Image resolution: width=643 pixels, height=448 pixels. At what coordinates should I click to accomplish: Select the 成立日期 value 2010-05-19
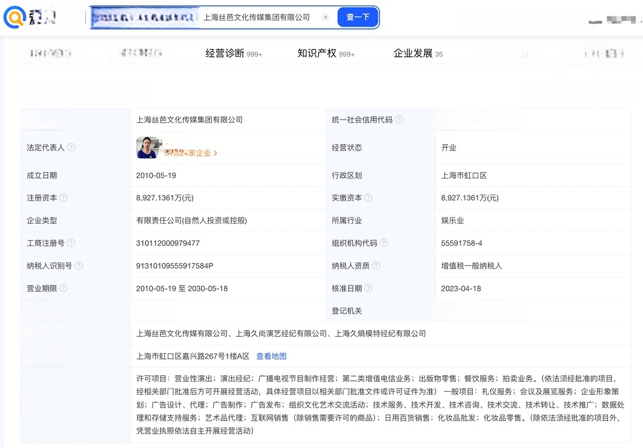(156, 175)
